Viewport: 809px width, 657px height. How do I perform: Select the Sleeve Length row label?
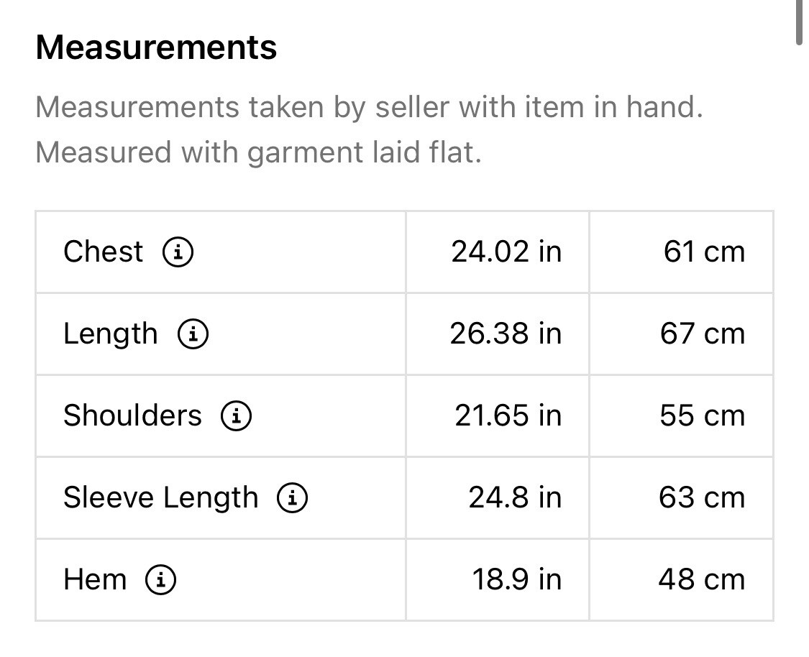160,497
